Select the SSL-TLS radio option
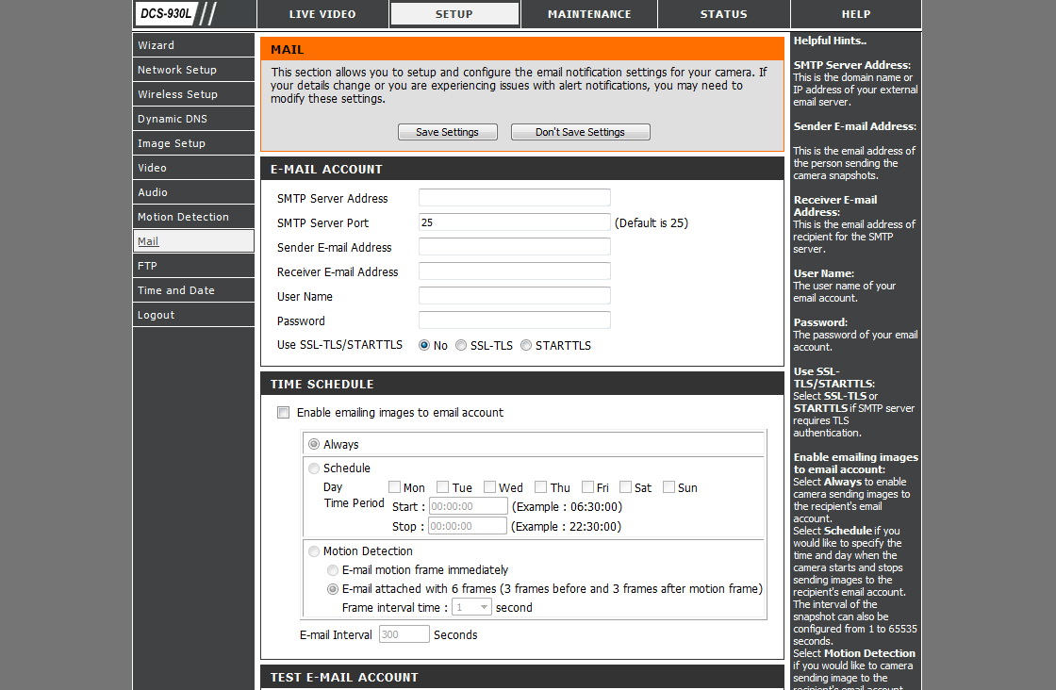Viewport: 1056px width, 690px height. pyautogui.click(x=461, y=346)
